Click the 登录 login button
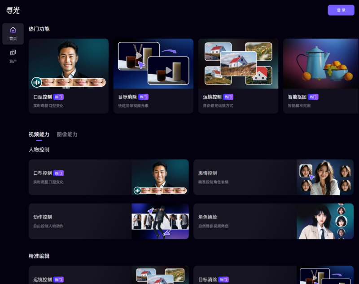The height and width of the screenshot is (284, 359). 341,10
